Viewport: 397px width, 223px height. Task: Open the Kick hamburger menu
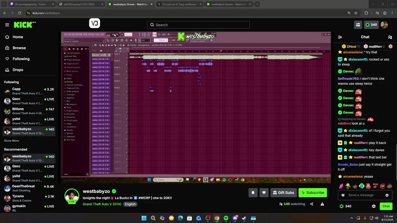click(x=7, y=25)
